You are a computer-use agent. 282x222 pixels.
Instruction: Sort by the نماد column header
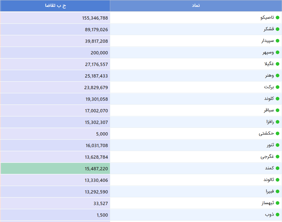pyautogui.click(x=196, y=6)
